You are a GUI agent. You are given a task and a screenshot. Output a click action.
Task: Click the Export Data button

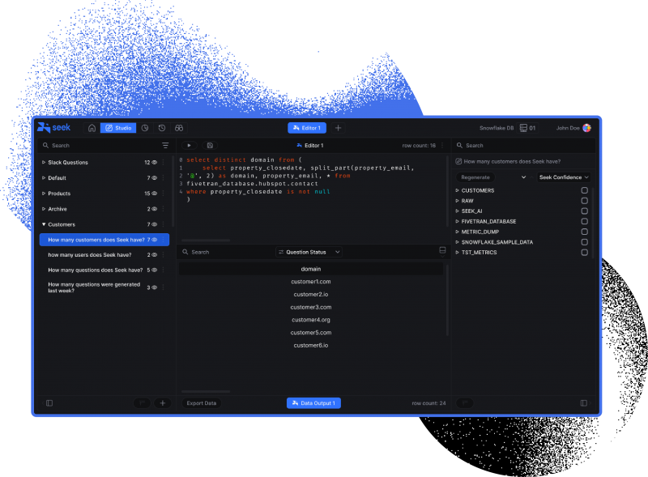(201, 402)
